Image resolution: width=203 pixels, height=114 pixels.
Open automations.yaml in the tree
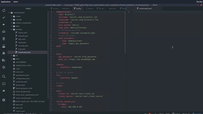pyautogui.click(x=22, y=75)
